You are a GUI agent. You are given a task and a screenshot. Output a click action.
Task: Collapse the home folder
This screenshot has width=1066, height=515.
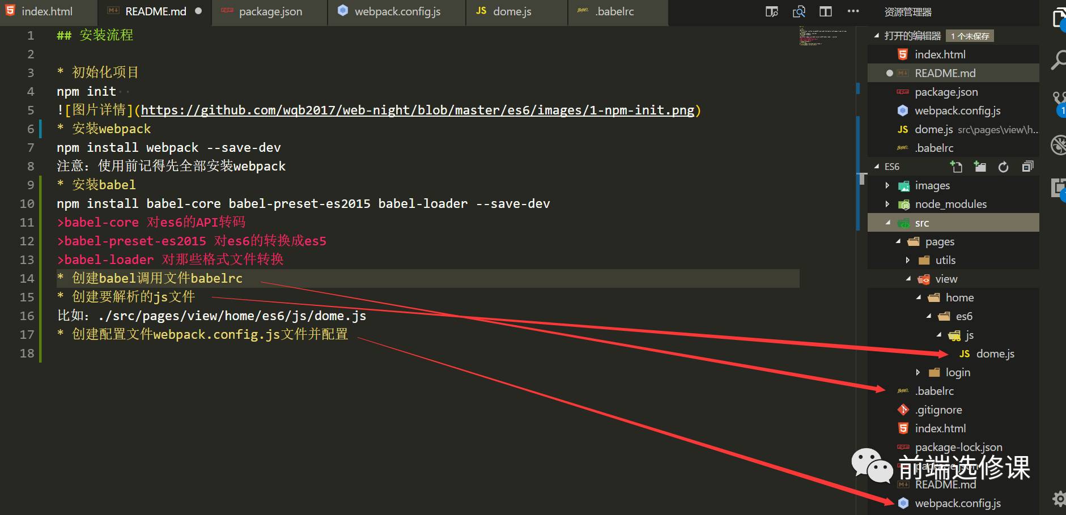[918, 297]
